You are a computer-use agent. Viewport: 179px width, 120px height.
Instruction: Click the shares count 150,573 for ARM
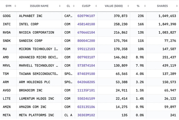(169, 82)
